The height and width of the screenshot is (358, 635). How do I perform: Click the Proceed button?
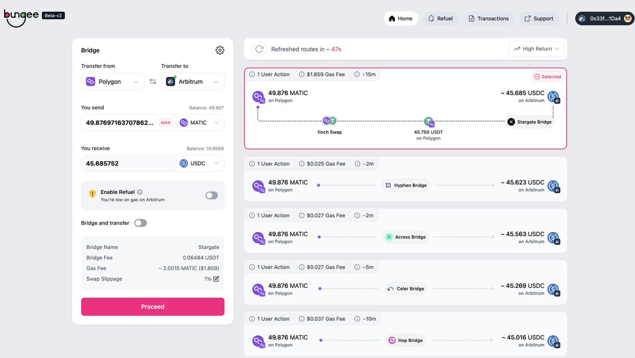152,307
